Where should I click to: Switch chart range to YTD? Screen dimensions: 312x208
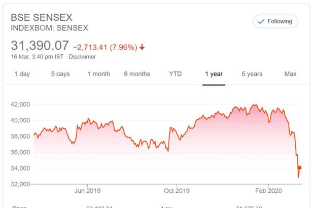pyautogui.click(x=175, y=74)
